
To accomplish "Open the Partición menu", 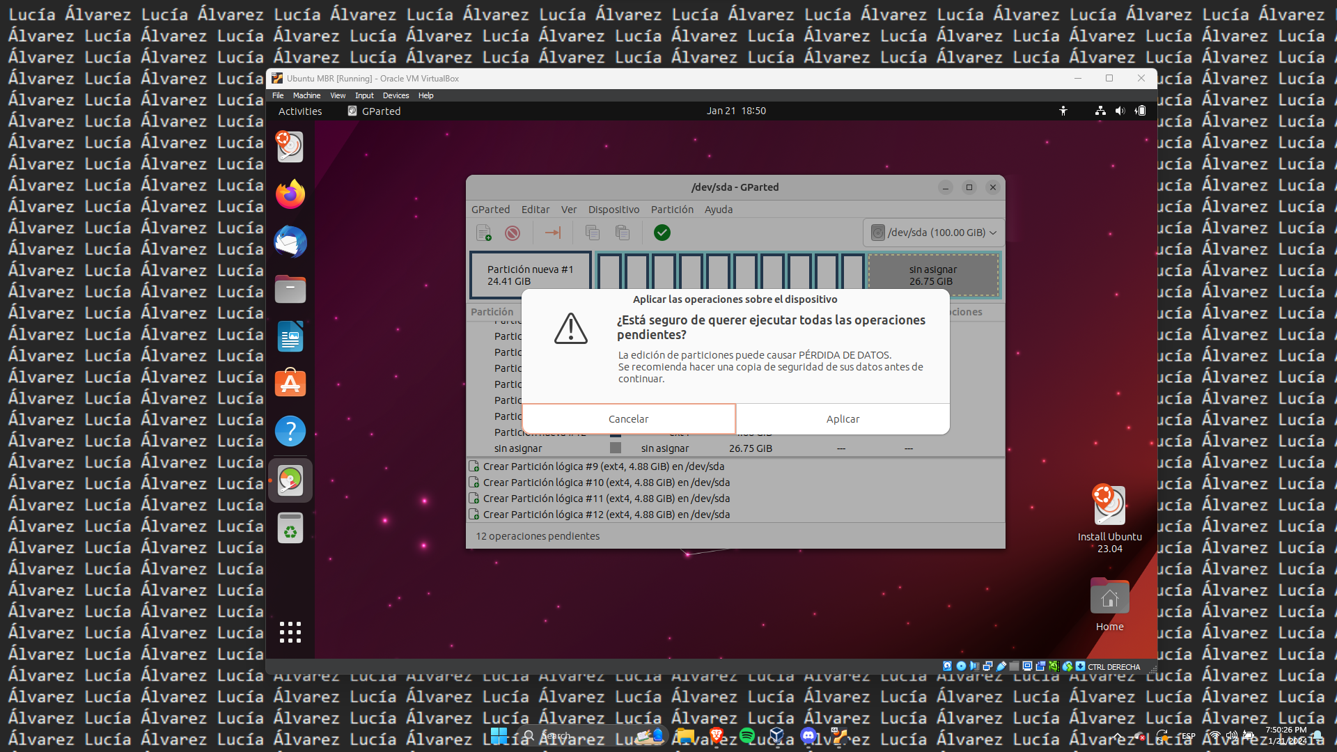I will coord(672,210).
